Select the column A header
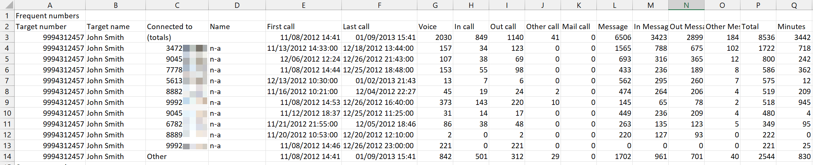 tap(50, 5)
